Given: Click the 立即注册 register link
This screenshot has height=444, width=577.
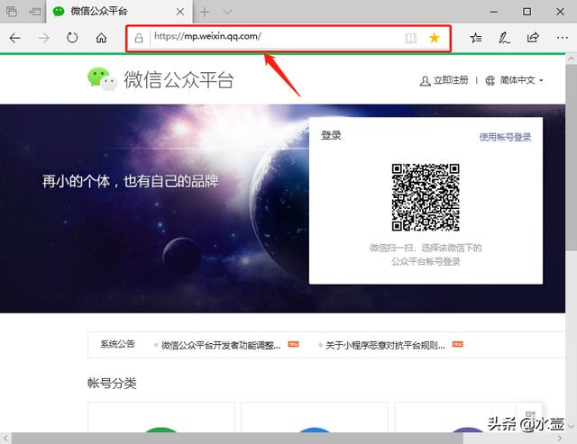Looking at the screenshot, I should 451,80.
